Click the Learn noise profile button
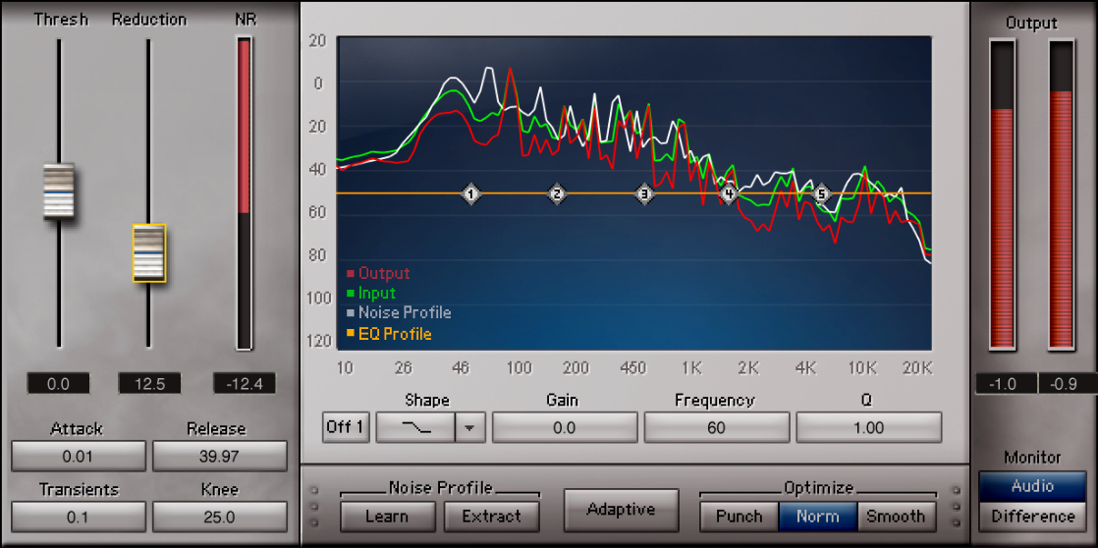1098x548 pixels. (387, 517)
